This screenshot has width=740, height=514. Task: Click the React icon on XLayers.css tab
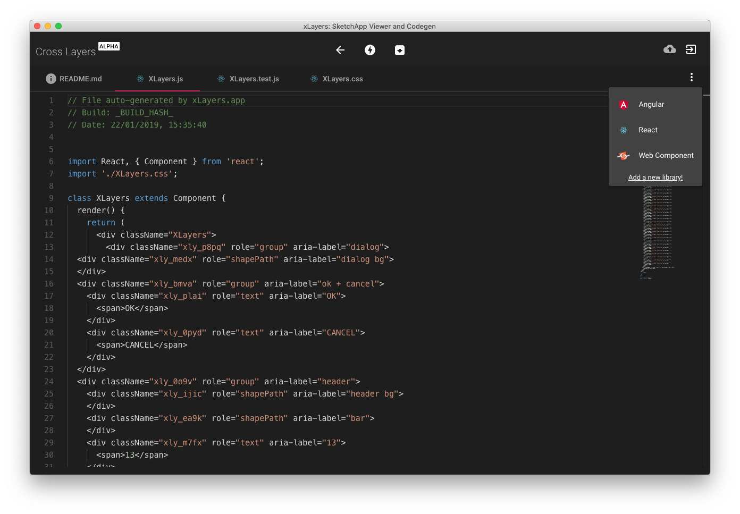[x=314, y=79]
